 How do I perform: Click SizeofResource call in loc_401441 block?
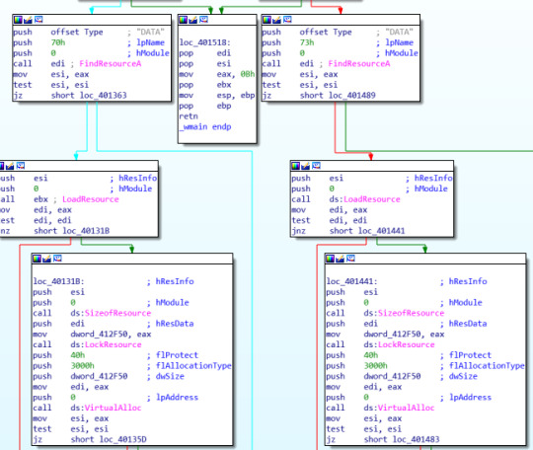point(411,313)
